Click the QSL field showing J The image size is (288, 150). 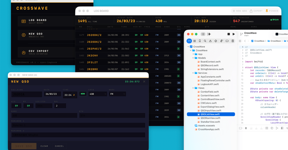pos(60,106)
